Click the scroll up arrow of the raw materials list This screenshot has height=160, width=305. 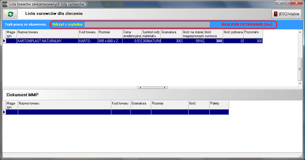(x=300, y=31)
